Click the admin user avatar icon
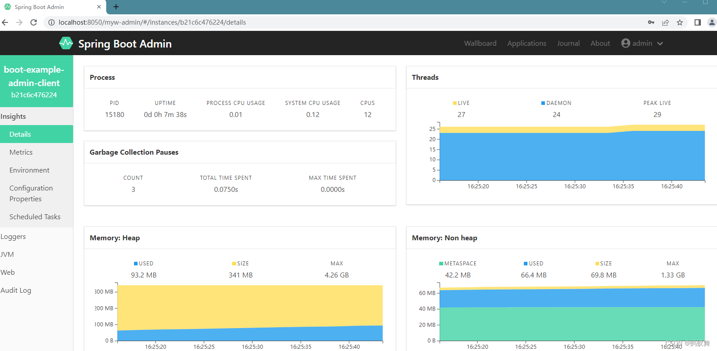Screen dimensions: 717x351 click(x=626, y=43)
